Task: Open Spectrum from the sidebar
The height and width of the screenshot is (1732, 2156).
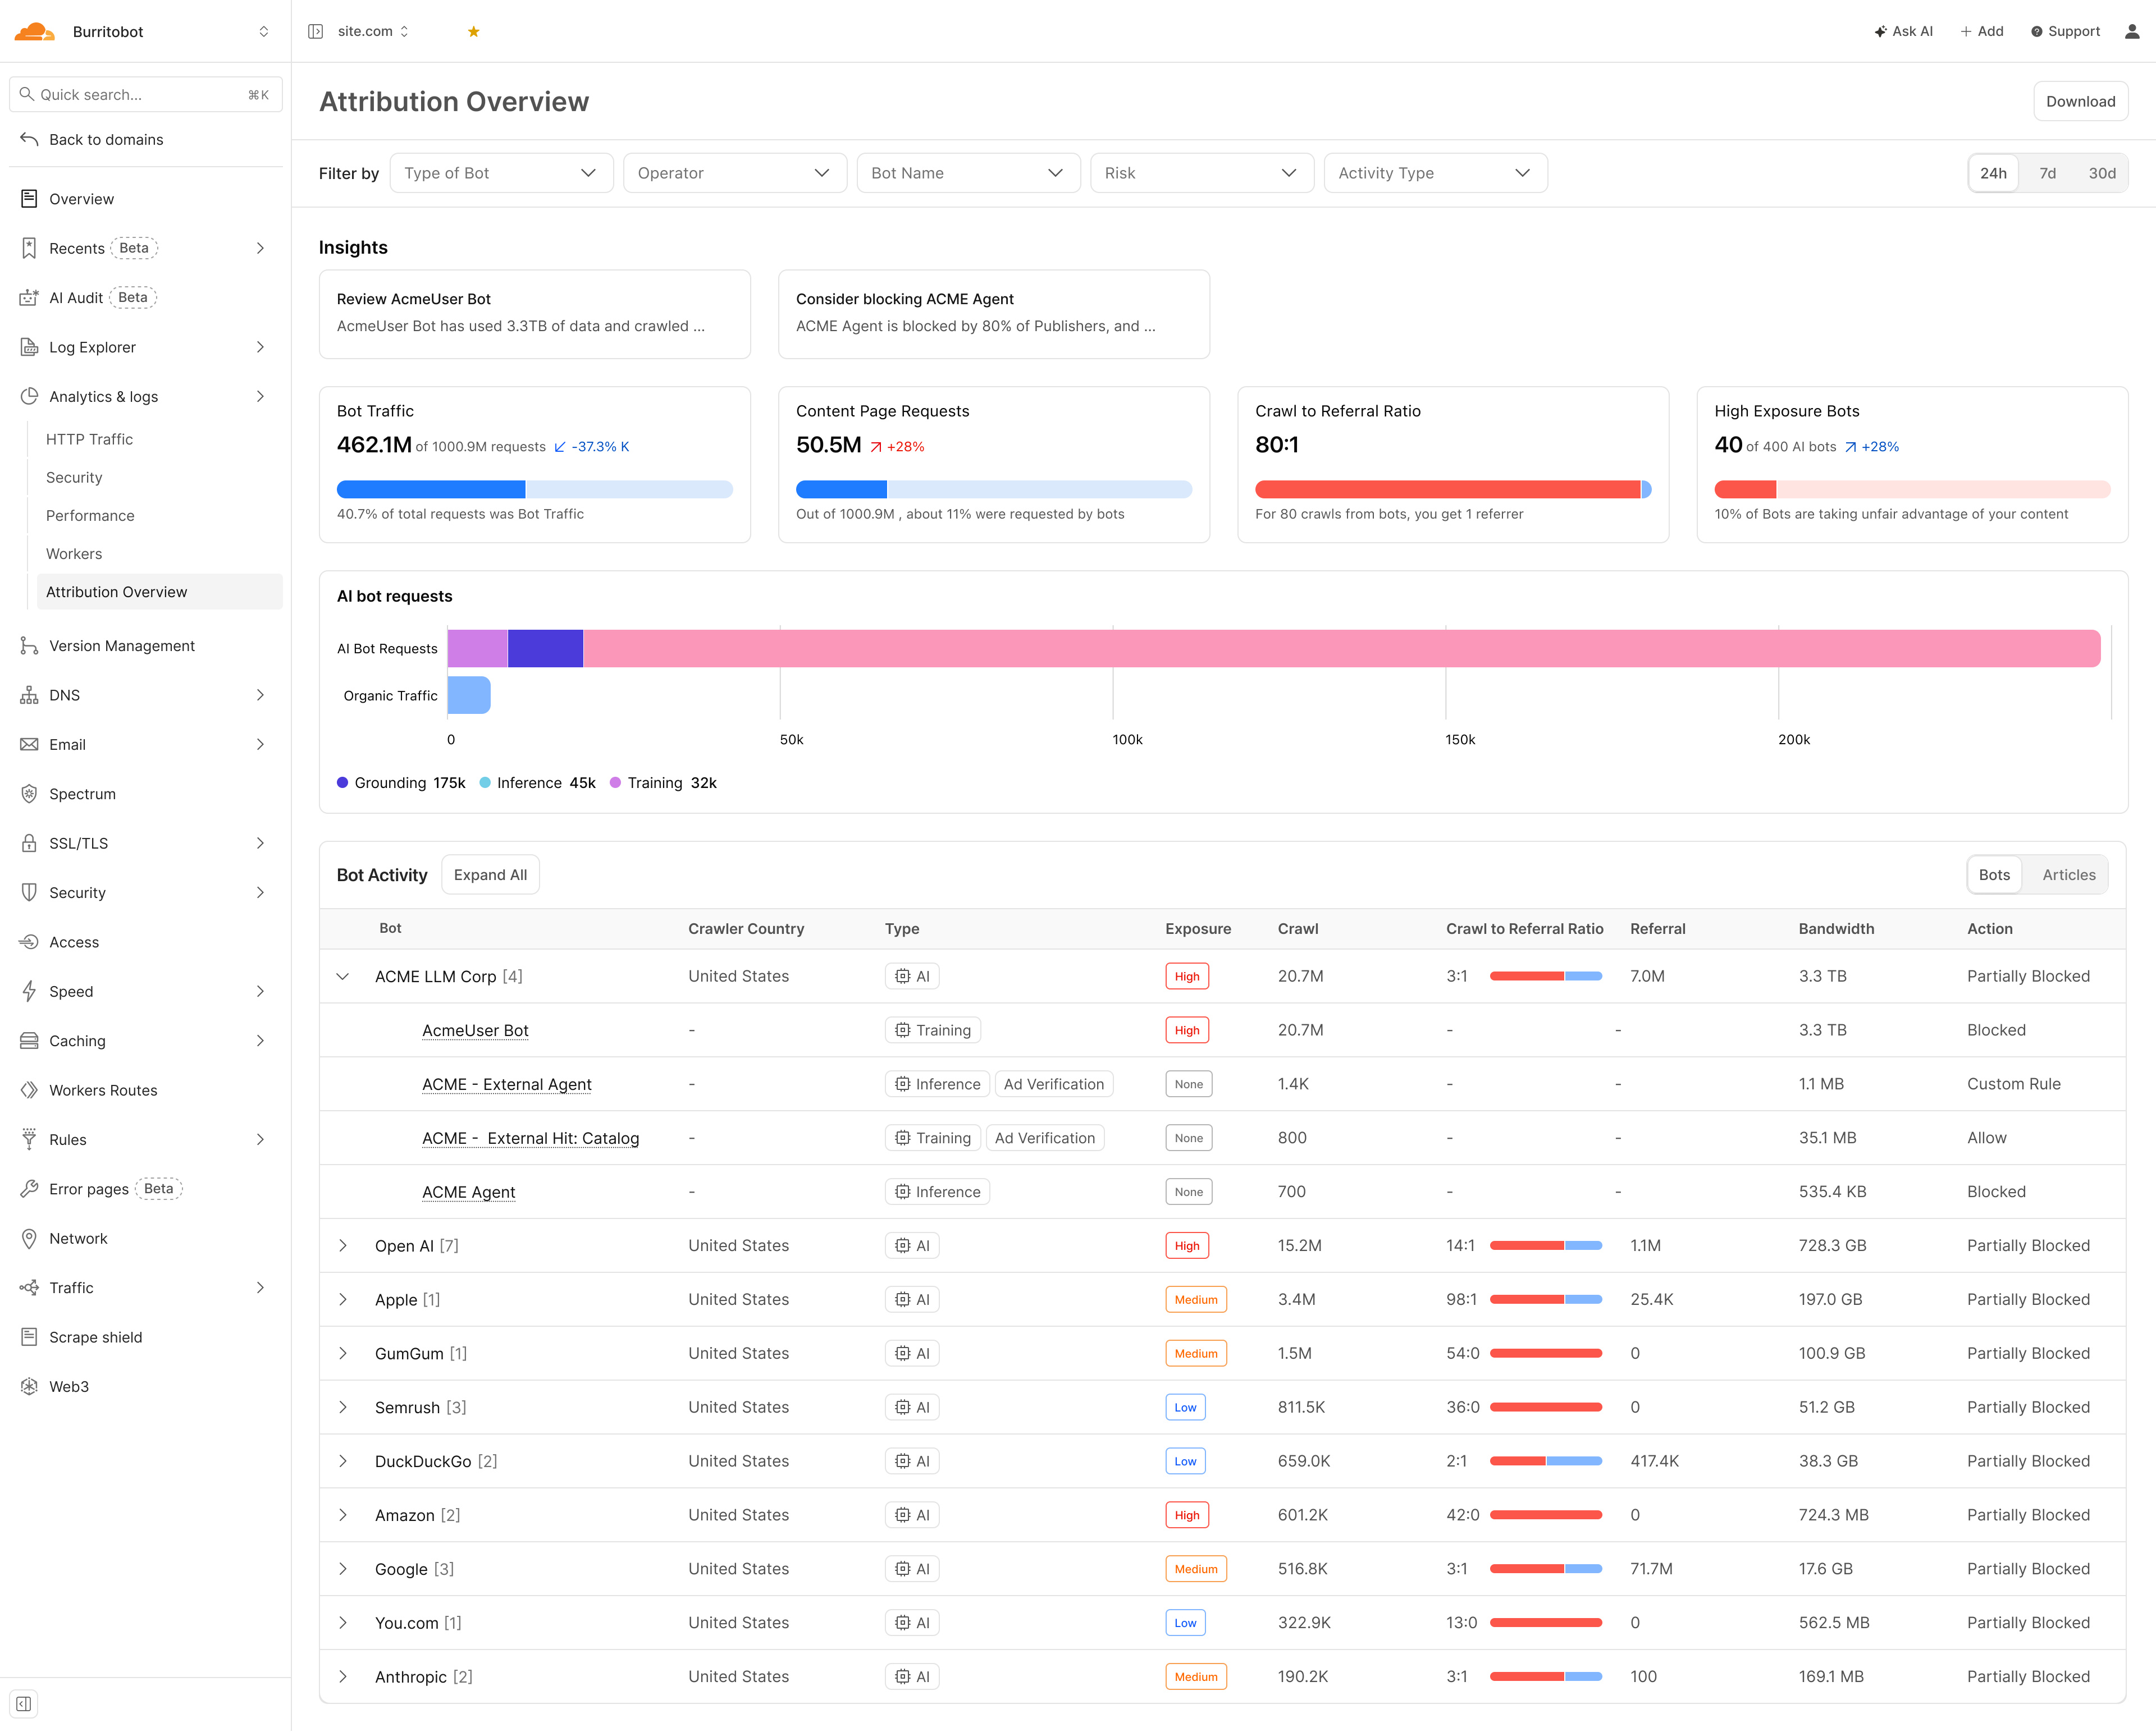Action: coord(82,794)
